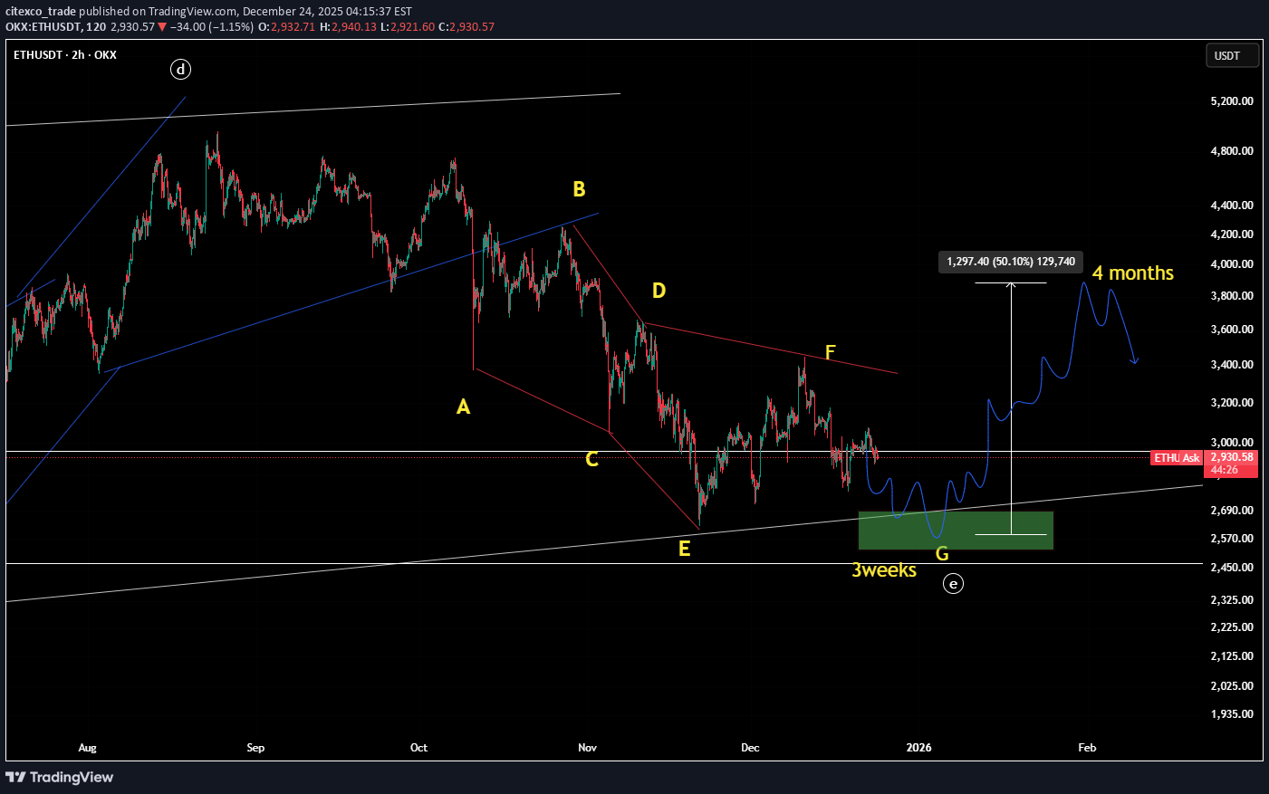
Task: Click the 4 months text annotation
Action: (1132, 273)
